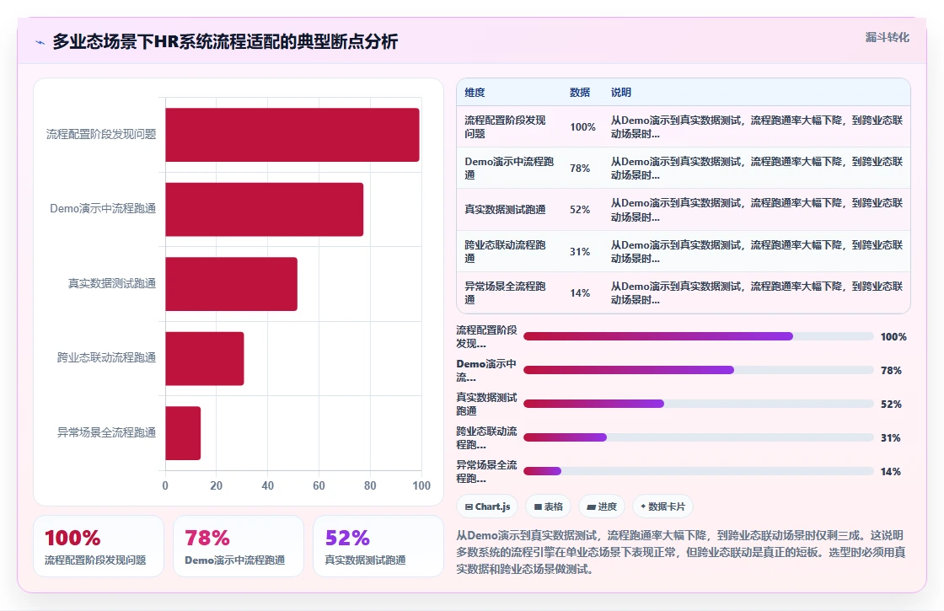This screenshot has width=944, height=611.
Task: Click the 52% progress bar
Action: point(699,404)
